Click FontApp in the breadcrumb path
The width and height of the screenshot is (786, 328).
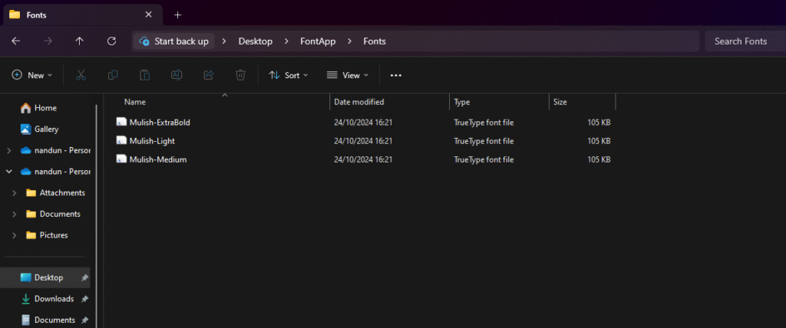pyautogui.click(x=317, y=41)
